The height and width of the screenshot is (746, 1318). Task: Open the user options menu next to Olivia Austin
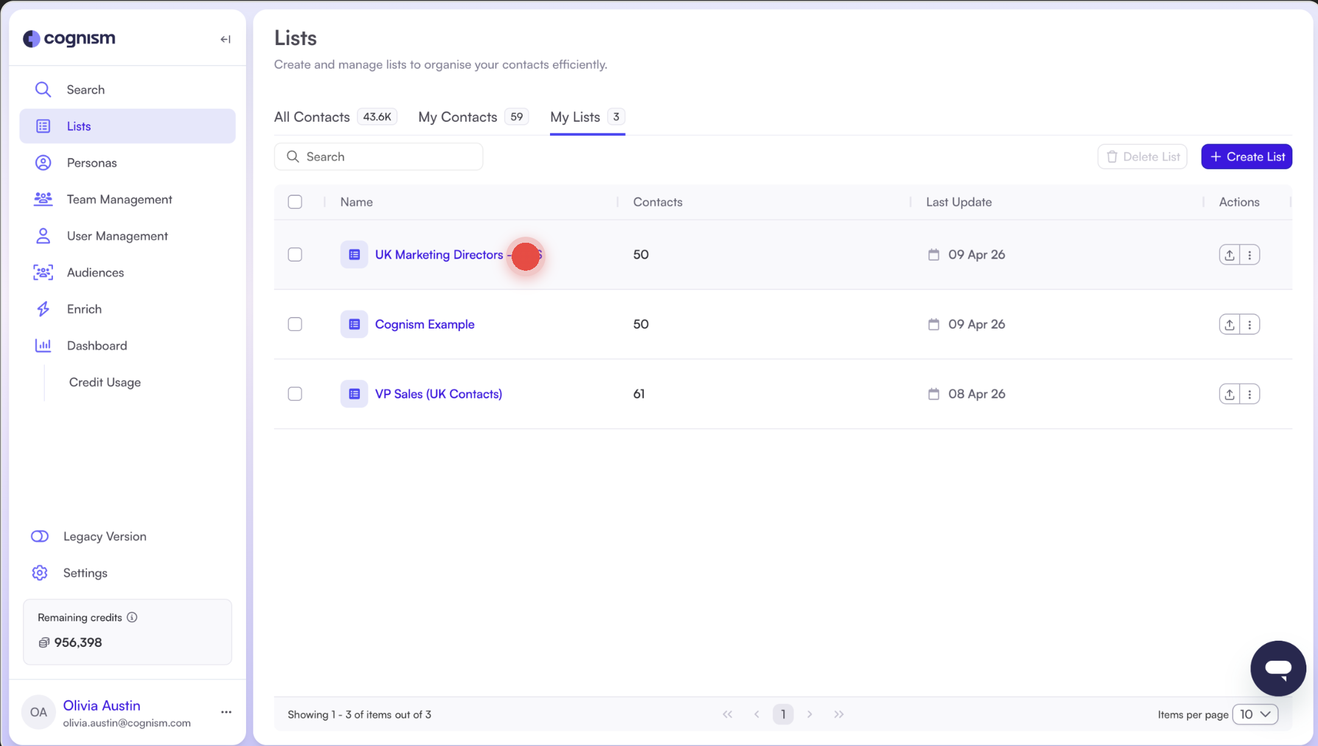225,711
